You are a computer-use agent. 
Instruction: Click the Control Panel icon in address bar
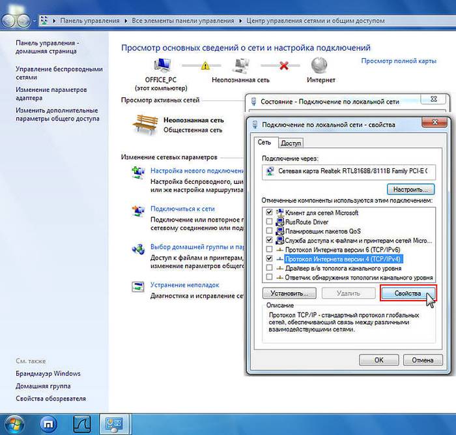coord(44,21)
